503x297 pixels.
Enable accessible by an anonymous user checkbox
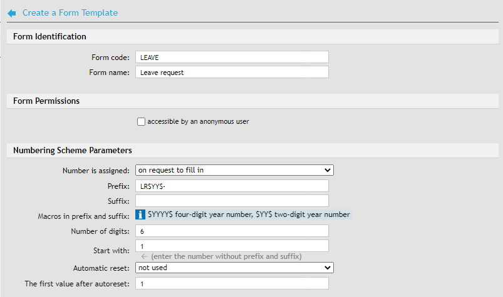(x=141, y=122)
